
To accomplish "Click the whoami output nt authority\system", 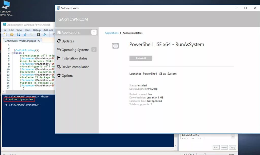I will tap(19, 99).
